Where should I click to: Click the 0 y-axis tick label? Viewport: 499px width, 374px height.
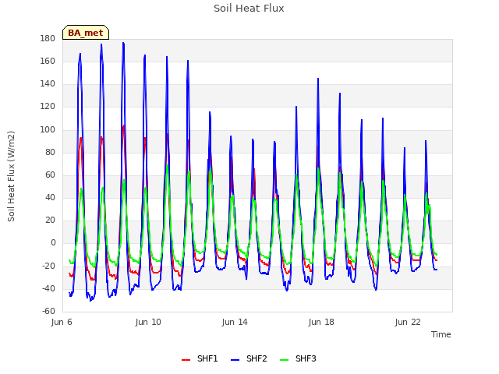(x=53, y=243)
